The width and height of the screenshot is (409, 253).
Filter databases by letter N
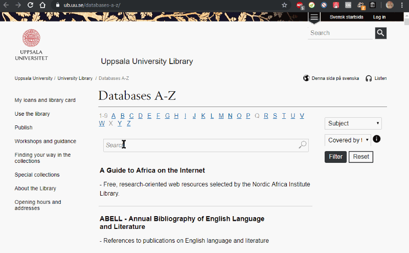coord(230,116)
